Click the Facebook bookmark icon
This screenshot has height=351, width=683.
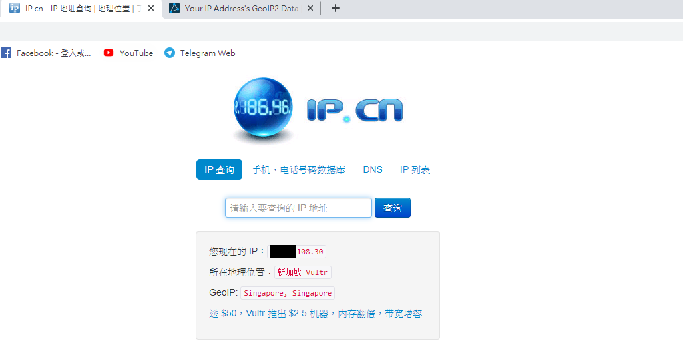pyautogui.click(x=6, y=53)
